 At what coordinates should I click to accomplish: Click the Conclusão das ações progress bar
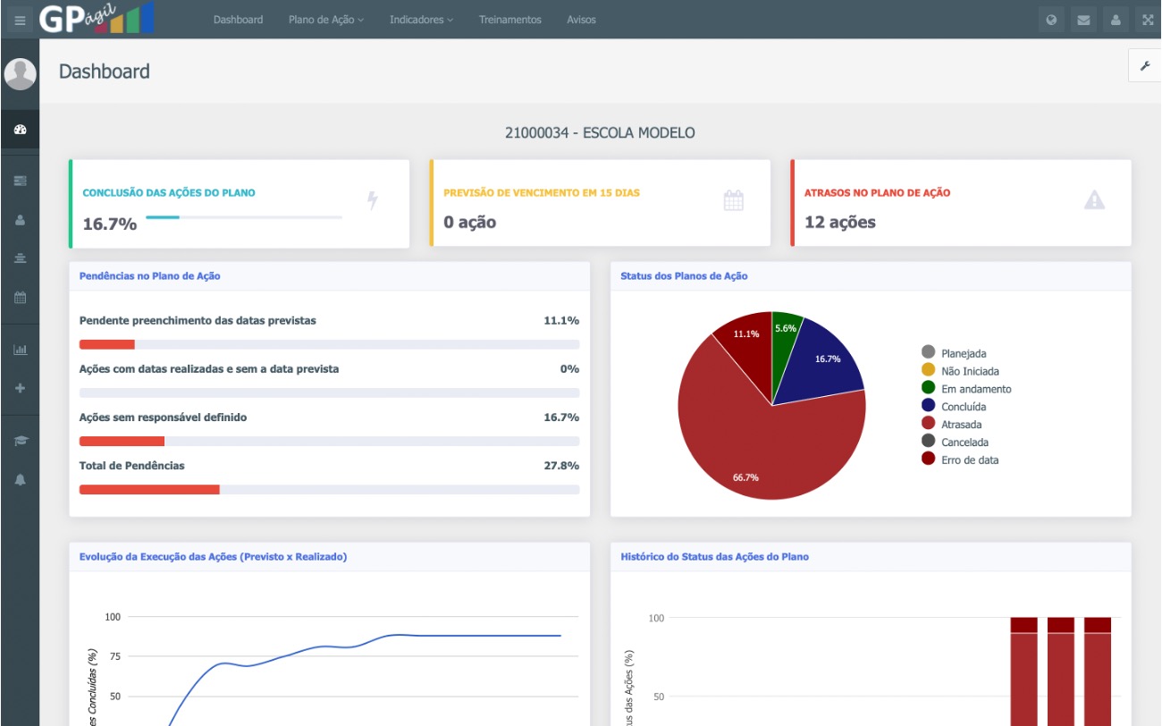243,217
